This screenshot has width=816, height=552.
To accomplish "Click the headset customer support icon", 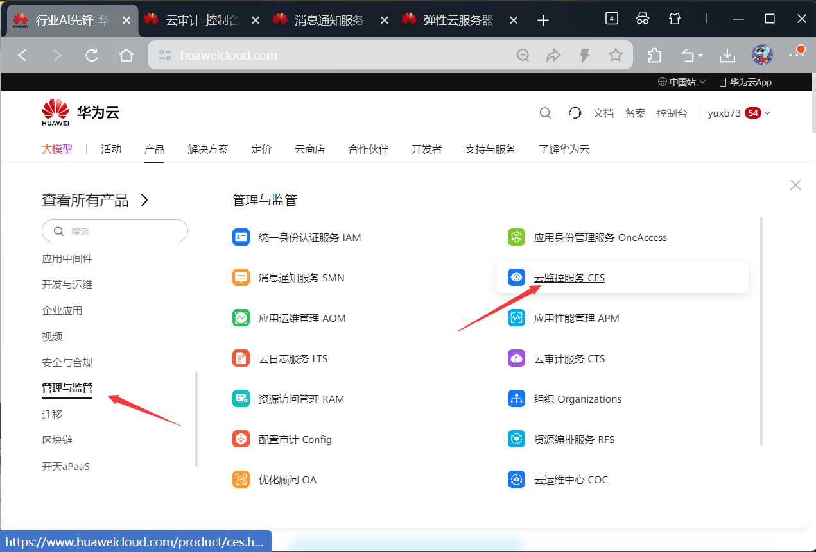I will pyautogui.click(x=575, y=113).
